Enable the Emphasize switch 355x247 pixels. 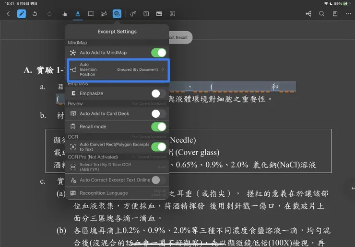[159, 93]
